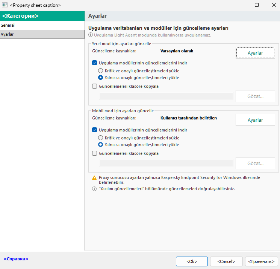Click info icon beside "Yazılım güncellemeleri" note

pyautogui.click(x=94, y=189)
